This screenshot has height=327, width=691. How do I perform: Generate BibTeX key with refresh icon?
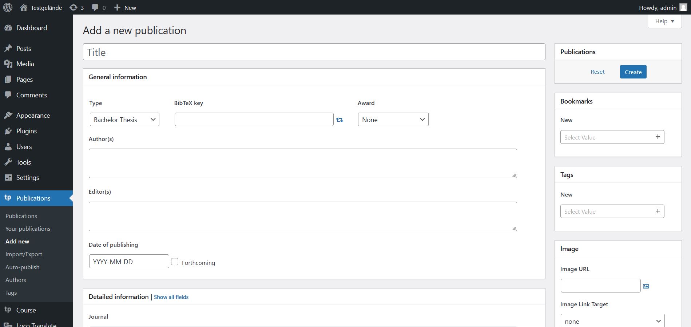pyautogui.click(x=339, y=120)
